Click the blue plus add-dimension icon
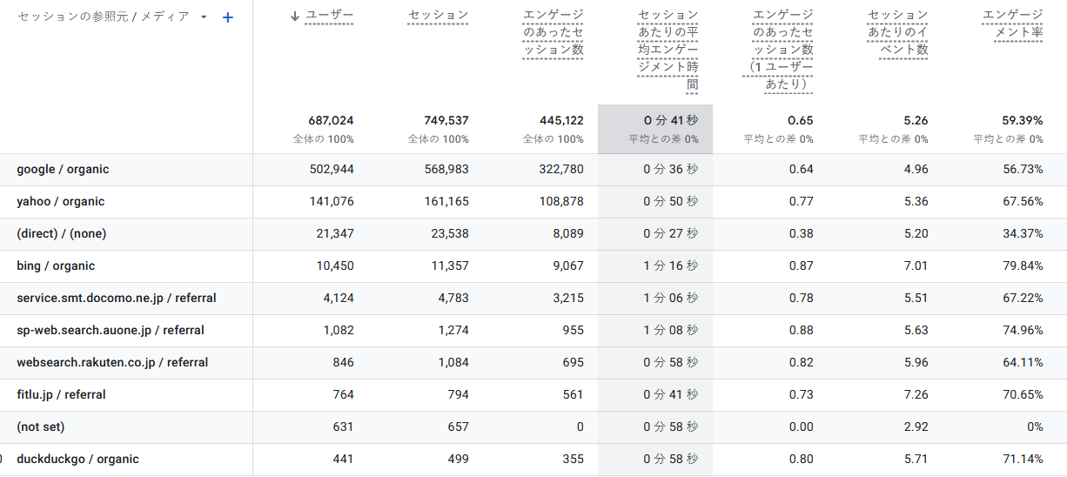This screenshot has height=477, width=1067. 228,17
